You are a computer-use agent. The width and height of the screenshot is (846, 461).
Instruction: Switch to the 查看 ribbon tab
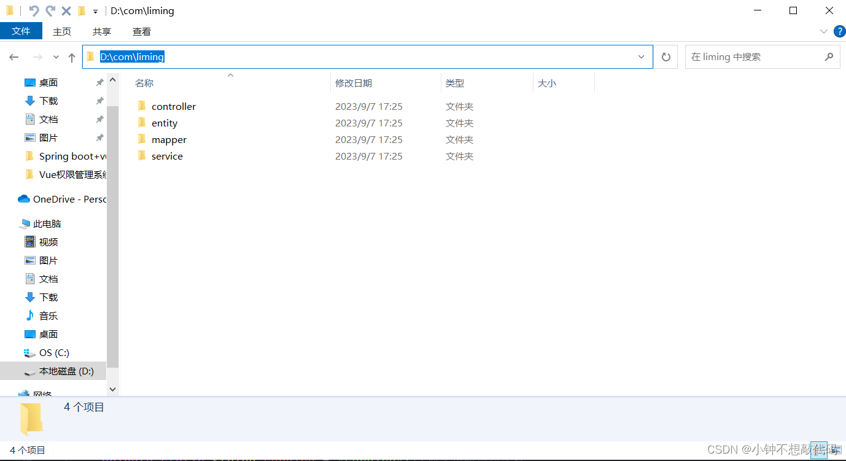point(142,31)
